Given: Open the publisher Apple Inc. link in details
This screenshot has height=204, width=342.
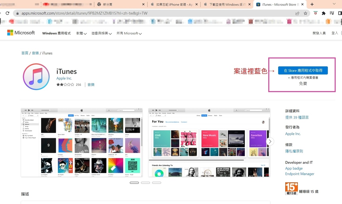Looking at the screenshot, I should 293,134.
